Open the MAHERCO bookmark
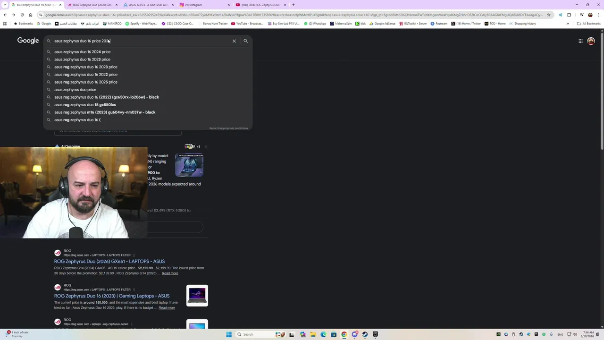 tap(112, 24)
